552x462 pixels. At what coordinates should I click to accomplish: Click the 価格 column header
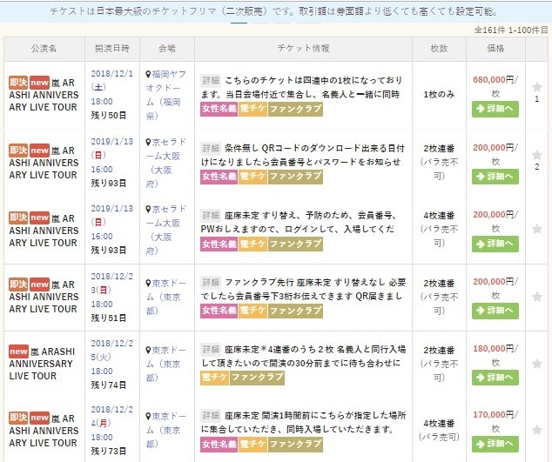(x=495, y=49)
